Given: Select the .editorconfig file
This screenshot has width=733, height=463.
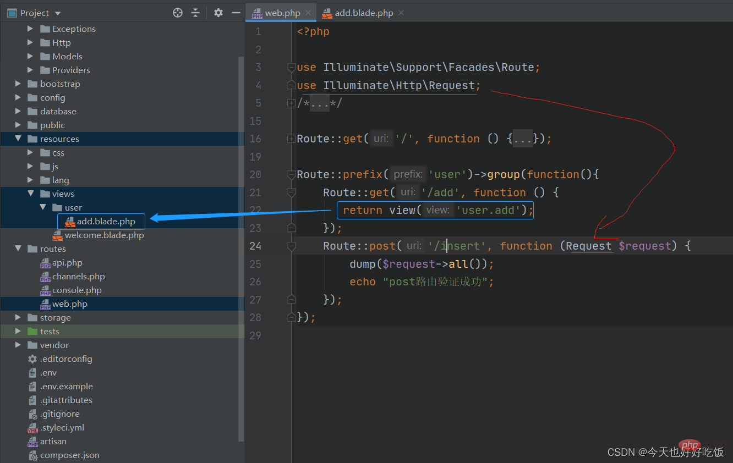Looking at the screenshot, I should (x=66, y=359).
